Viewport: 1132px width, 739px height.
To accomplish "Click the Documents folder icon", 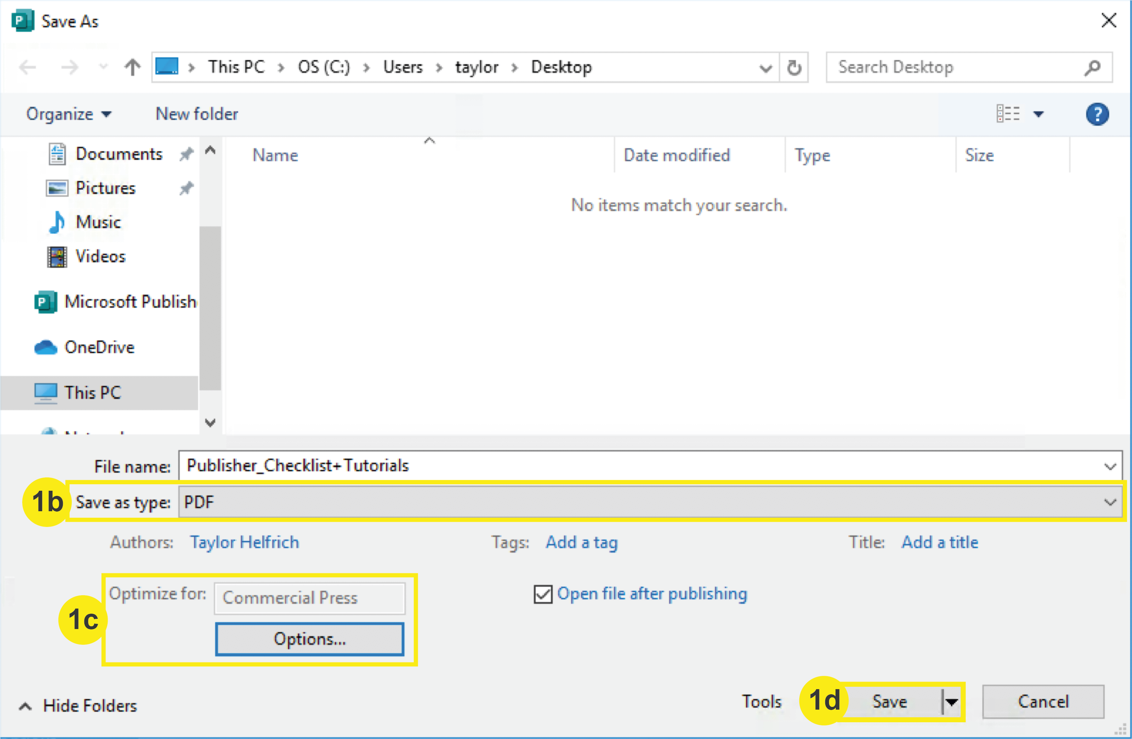I will pyautogui.click(x=57, y=154).
